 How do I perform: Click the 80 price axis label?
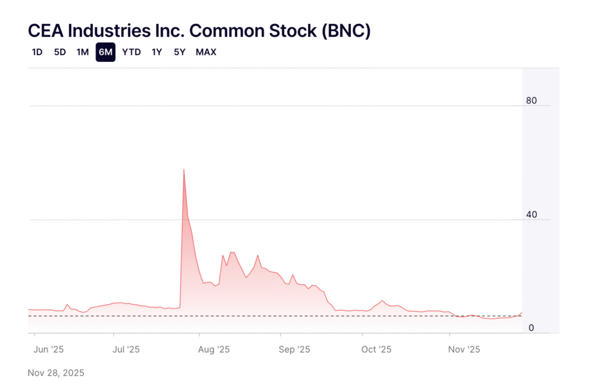point(531,101)
